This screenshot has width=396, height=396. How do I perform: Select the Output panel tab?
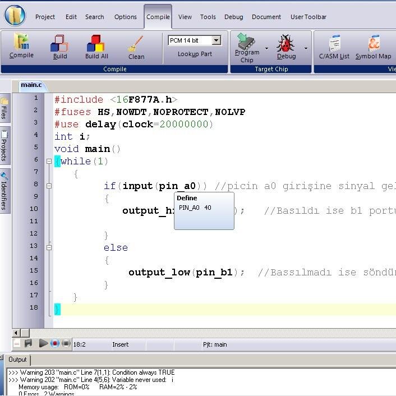(x=17, y=360)
